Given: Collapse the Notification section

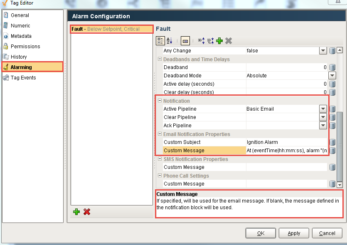Looking at the screenshot, I should click(160, 100).
